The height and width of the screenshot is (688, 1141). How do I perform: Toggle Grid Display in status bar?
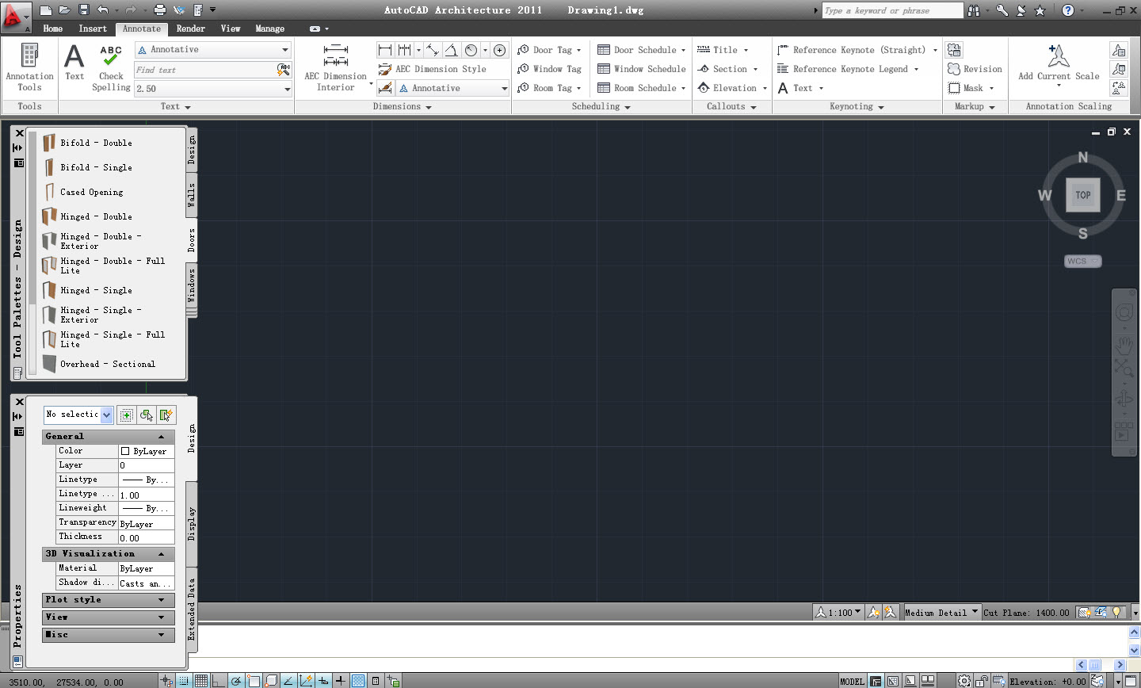tap(201, 681)
